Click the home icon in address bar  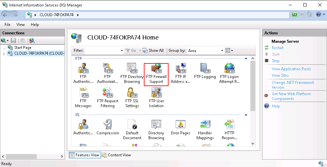point(309,15)
